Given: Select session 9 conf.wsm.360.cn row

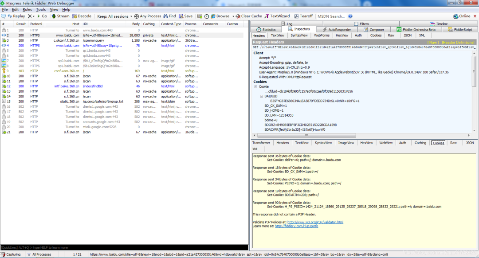Looking at the screenshot, I should click(x=122, y=71).
